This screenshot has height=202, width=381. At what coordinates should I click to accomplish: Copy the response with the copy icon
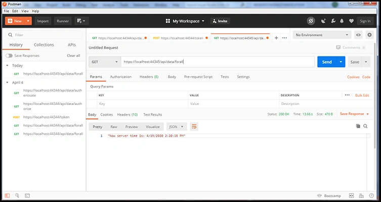(358, 126)
